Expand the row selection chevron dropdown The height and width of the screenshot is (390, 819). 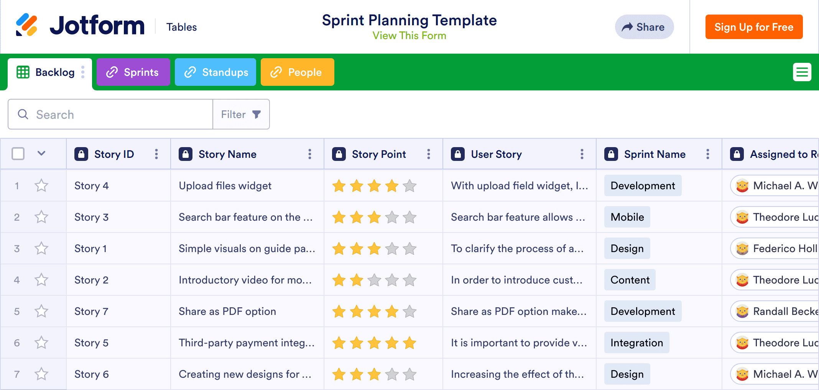point(41,154)
